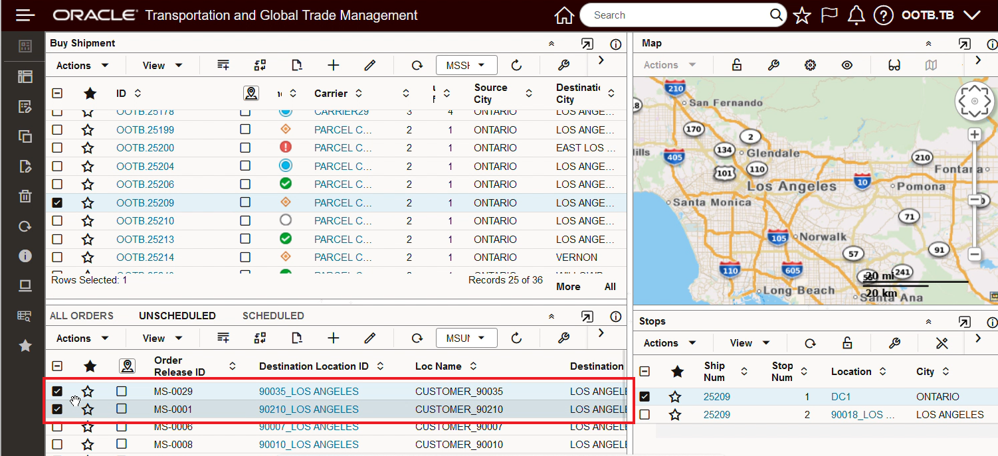Expand the MSSH saved query dropdown

pos(466,65)
